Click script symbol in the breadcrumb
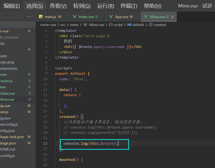 click(x=118, y=25)
